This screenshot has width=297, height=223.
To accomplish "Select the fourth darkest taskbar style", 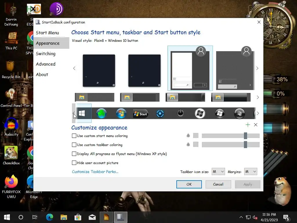I will (x=231, y=97).
